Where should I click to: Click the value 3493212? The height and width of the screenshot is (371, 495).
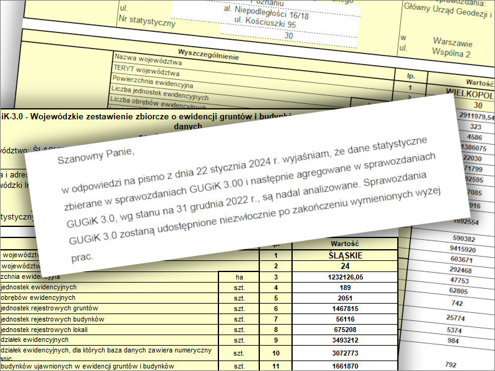[x=345, y=340]
